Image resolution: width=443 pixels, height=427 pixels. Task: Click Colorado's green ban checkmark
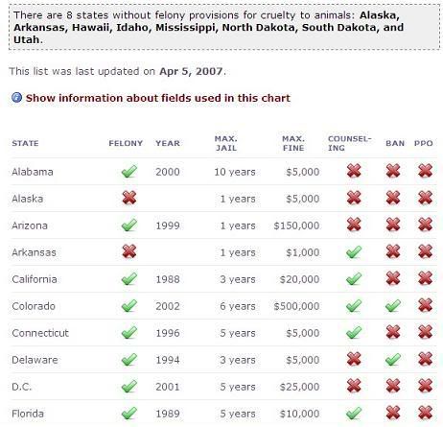393,306
